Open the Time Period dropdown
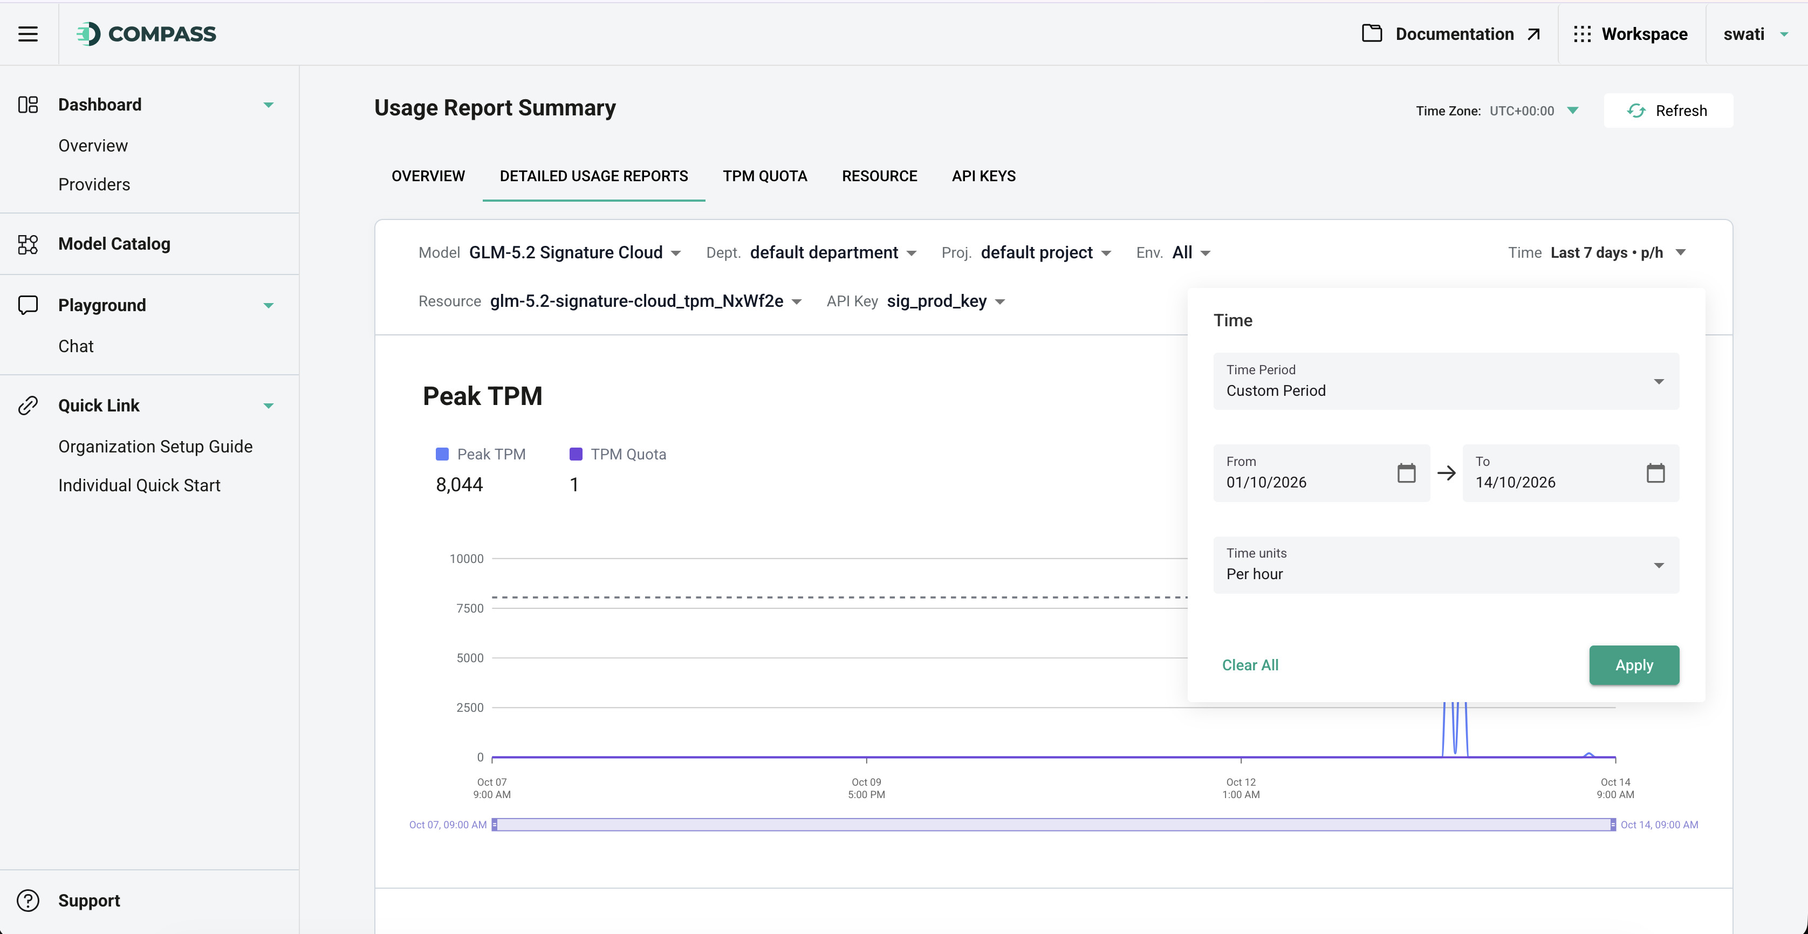This screenshot has height=934, width=1808. [x=1446, y=381]
